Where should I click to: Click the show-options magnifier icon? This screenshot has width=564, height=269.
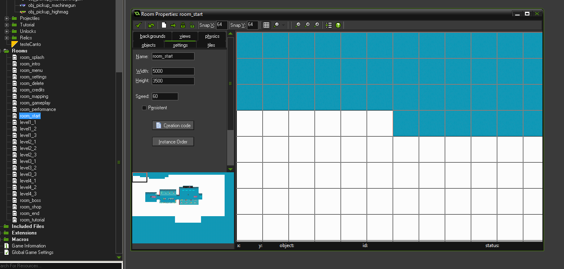click(x=277, y=25)
